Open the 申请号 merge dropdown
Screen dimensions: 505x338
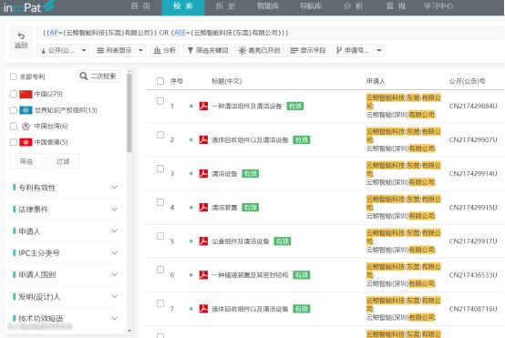[359, 50]
